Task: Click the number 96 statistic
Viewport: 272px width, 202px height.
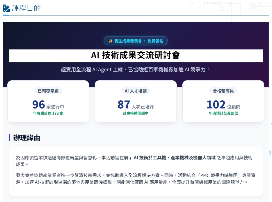Action: point(38,105)
